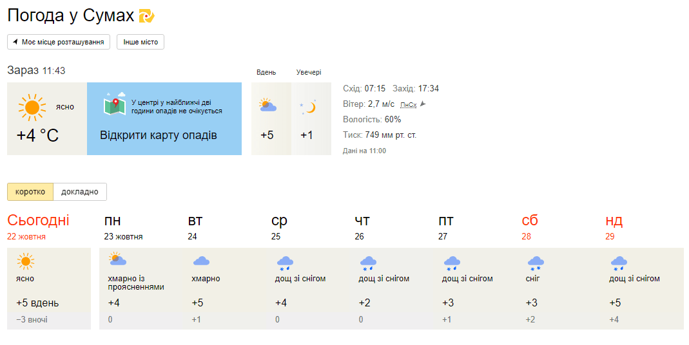Viewport: 689px width, 345px height.
Task: Select the сб 28 day heading
Action: point(530,227)
